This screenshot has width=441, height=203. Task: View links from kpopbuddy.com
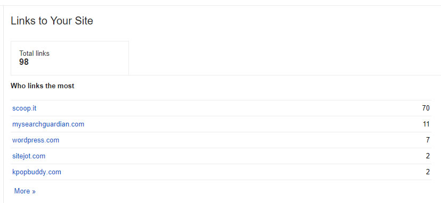click(37, 172)
